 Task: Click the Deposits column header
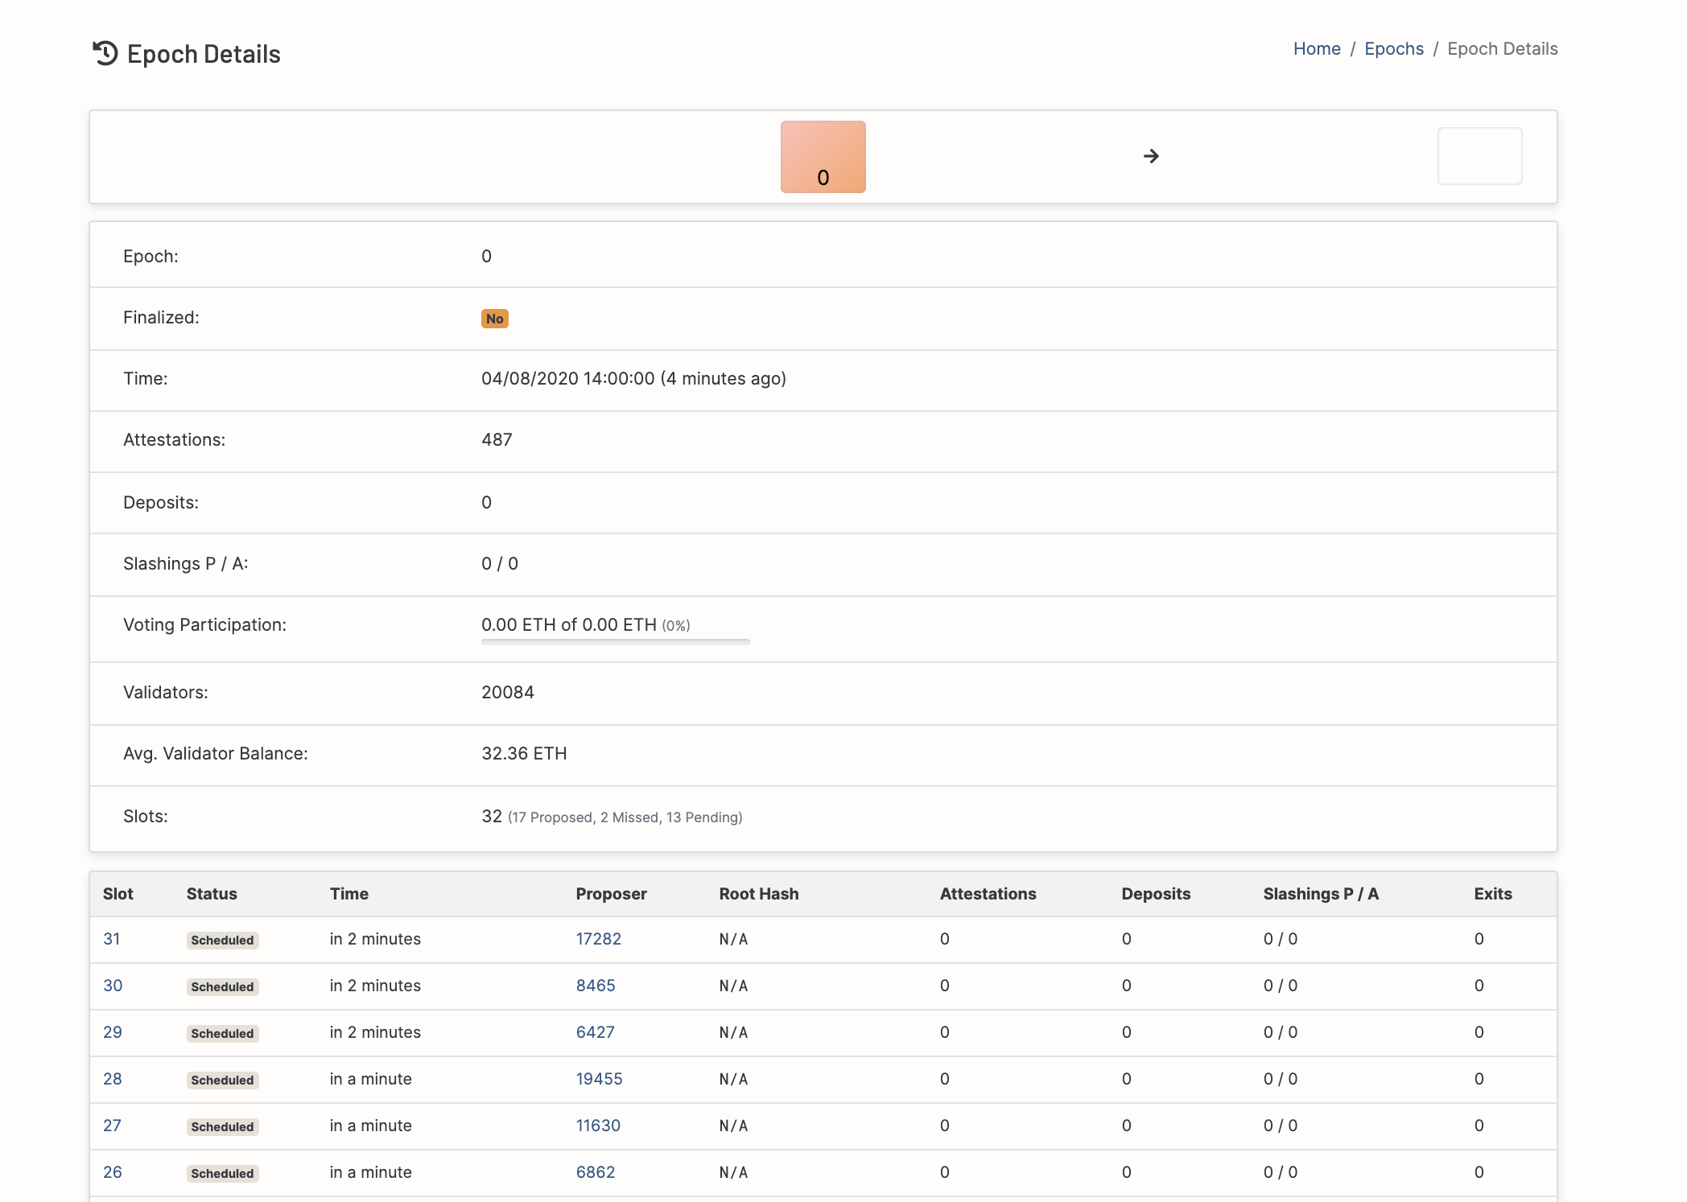point(1156,894)
